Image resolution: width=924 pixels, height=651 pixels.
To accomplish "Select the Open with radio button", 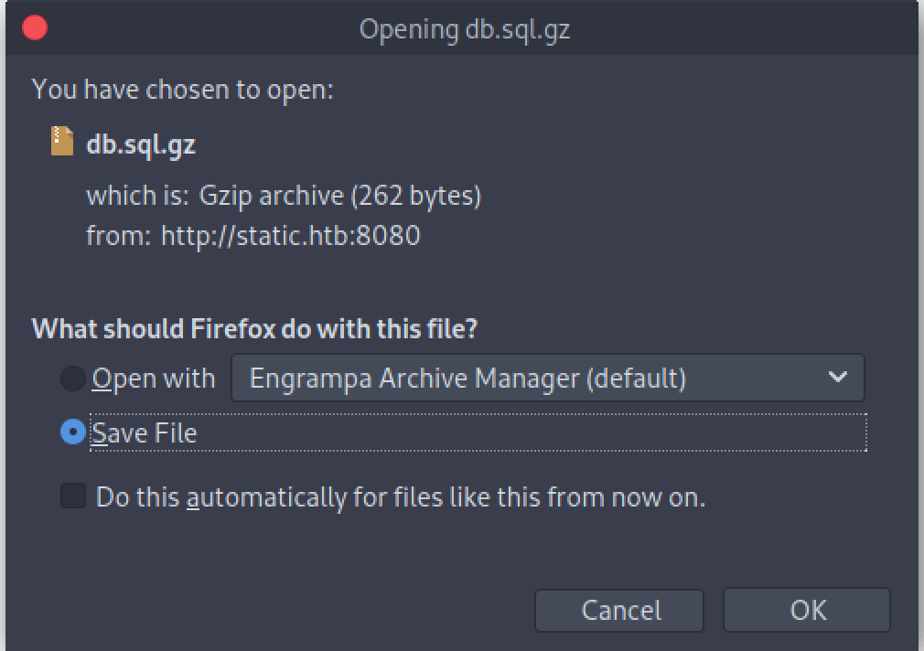I will coord(73,379).
